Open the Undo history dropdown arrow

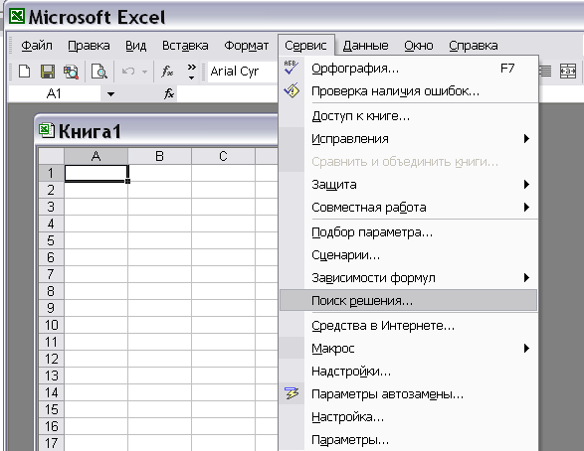tap(145, 71)
